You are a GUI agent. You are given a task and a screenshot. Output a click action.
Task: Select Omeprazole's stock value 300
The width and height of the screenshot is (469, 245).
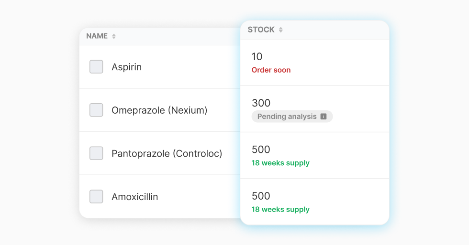point(261,103)
